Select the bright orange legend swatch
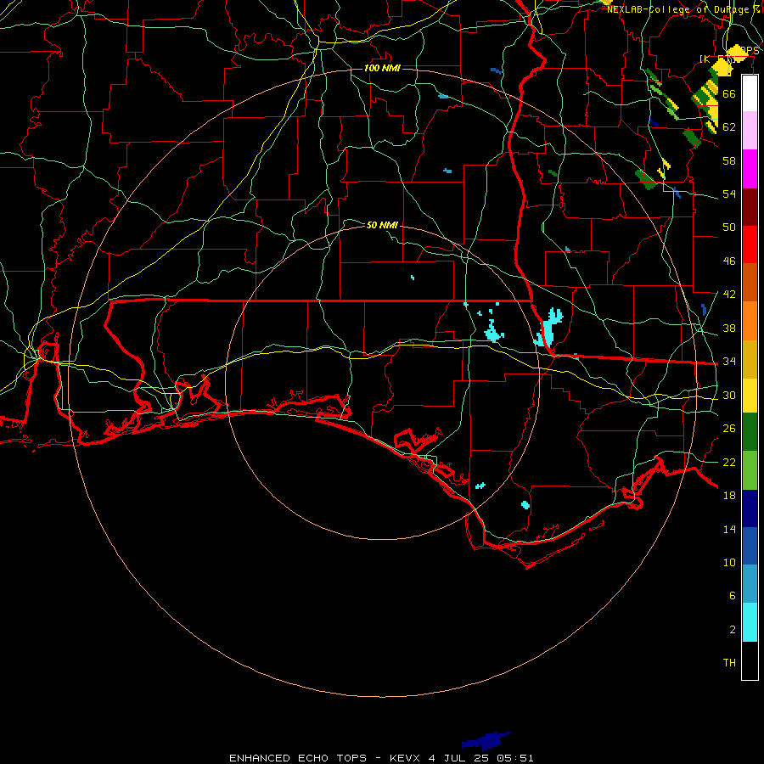The height and width of the screenshot is (764, 764). click(x=750, y=321)
